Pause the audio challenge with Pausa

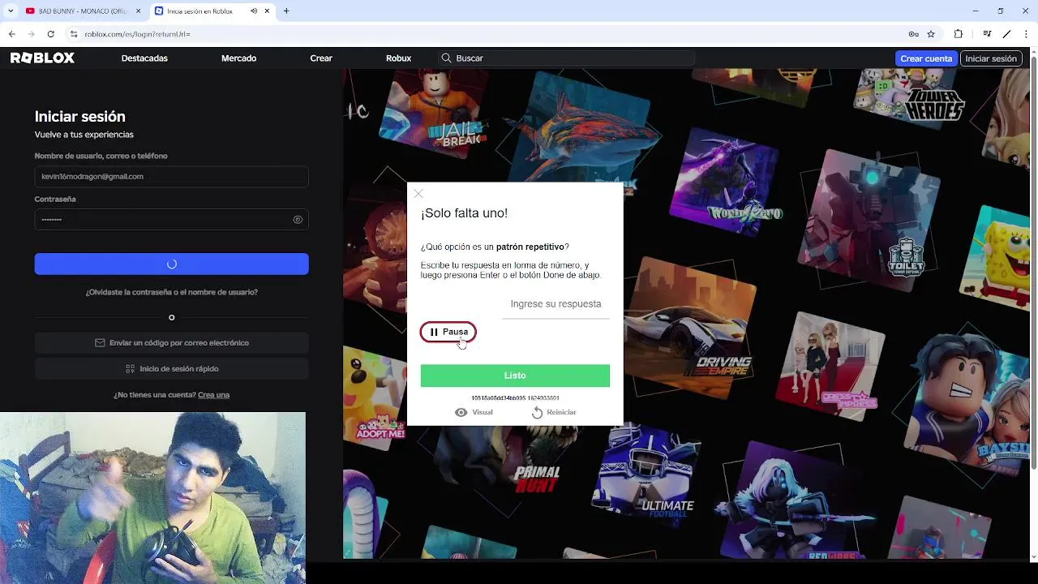pyautogui.click(x=448, y=332)
